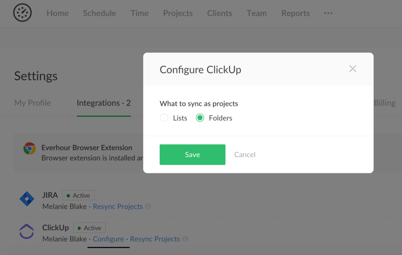Click the Active status badge on ClickUp

tap(89, 228)
